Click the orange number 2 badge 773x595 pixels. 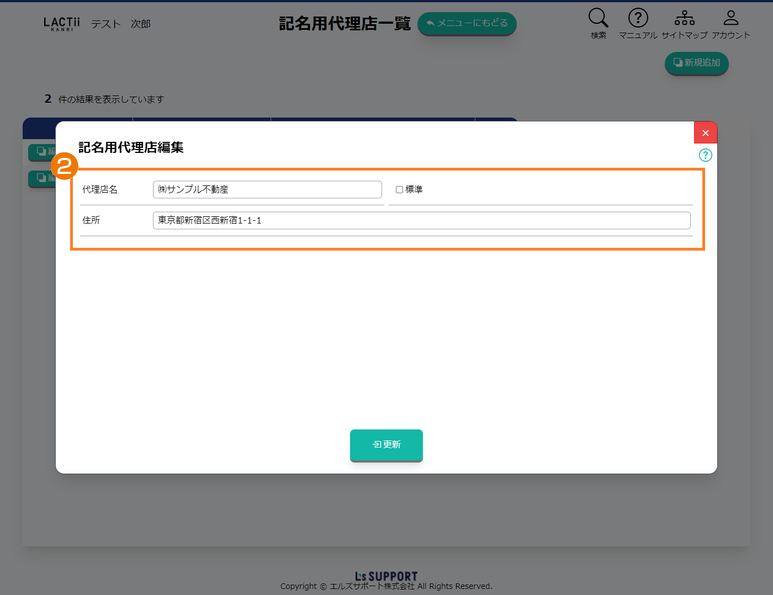(65, 166)
